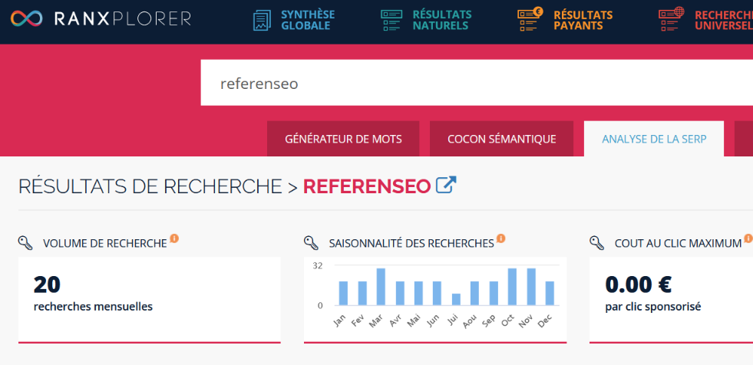Click the Cout au clic maximum heading
The width and height of the screenshot is (753, 365).
(x=678, y=244)
